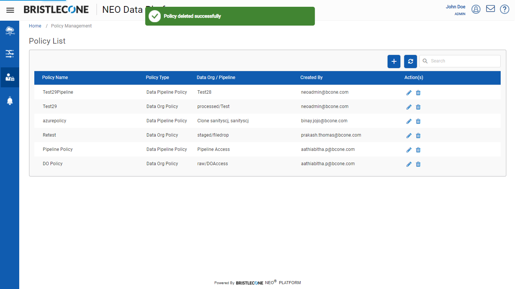
Task: Go to Home breadcrumb link
Action: (35, 26)
